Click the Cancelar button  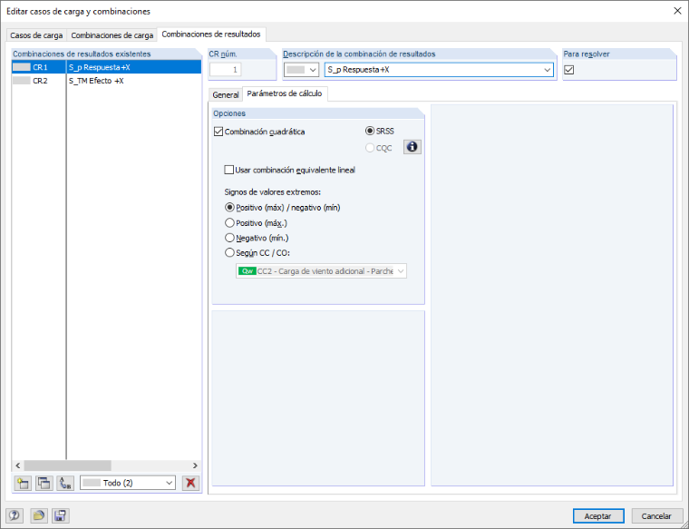click(x=656, y=515)
